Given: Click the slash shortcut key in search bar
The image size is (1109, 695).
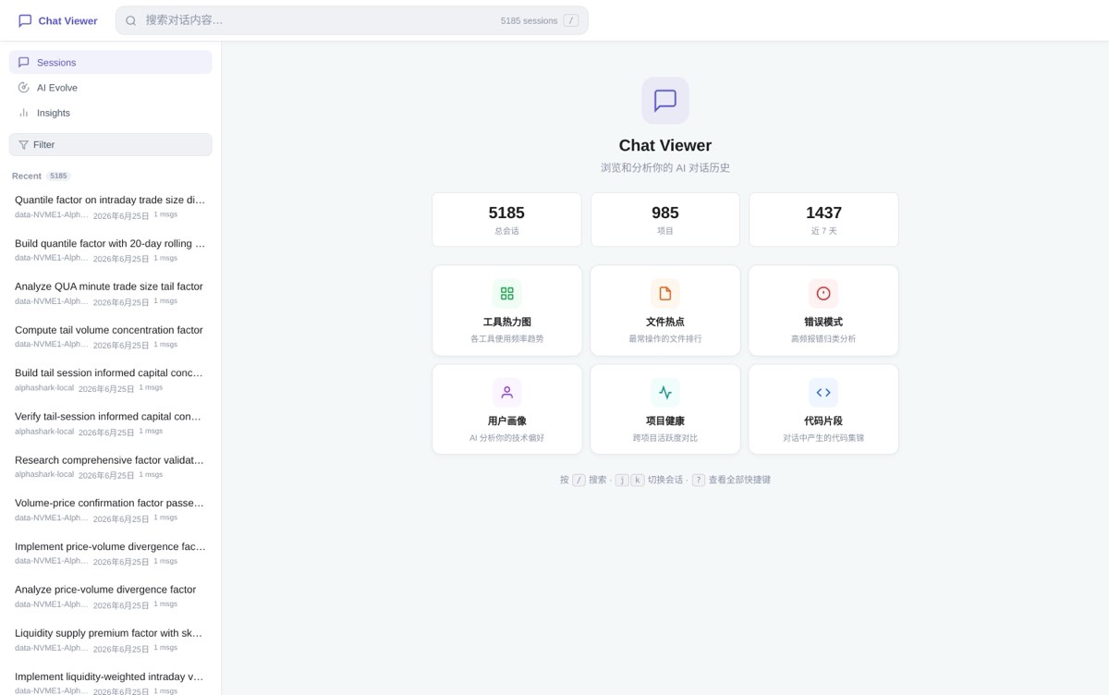Looking at the screenshot, I should (x=571, y=20).
